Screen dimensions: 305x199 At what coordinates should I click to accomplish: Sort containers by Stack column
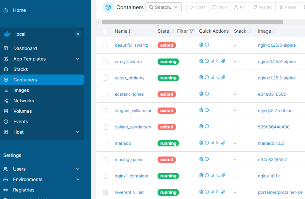[243, 31]
